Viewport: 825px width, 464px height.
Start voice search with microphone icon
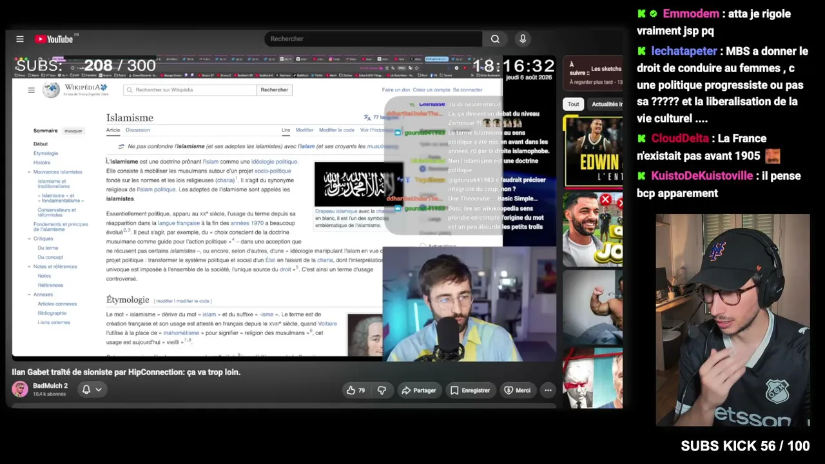(x=523, y=39)
